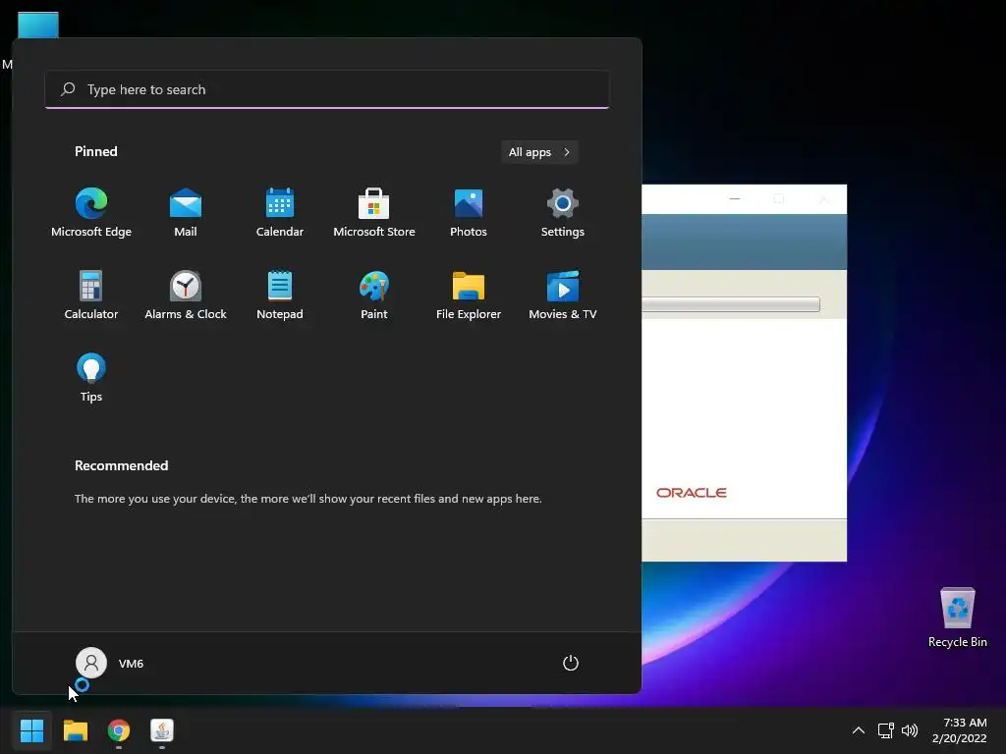
Task: Open Microsoft Edge from pinned apps
Action: point(91,213)
